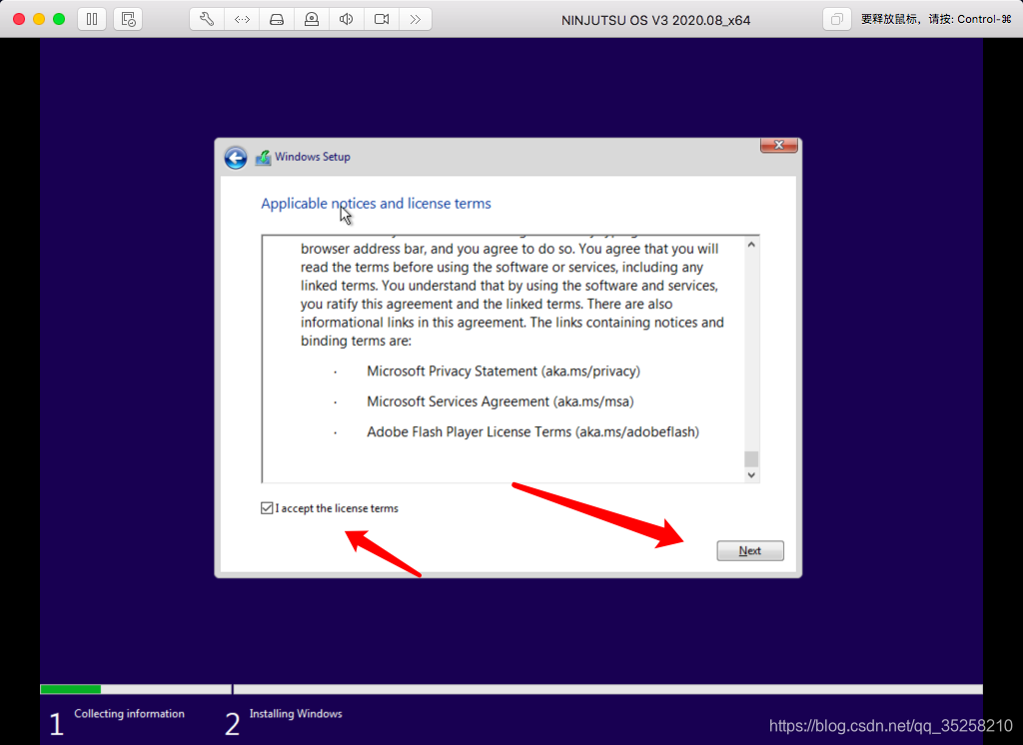This screenshot has width=1023, height=745.
Task: Click the Next button
Action: [x=750, y=550]
